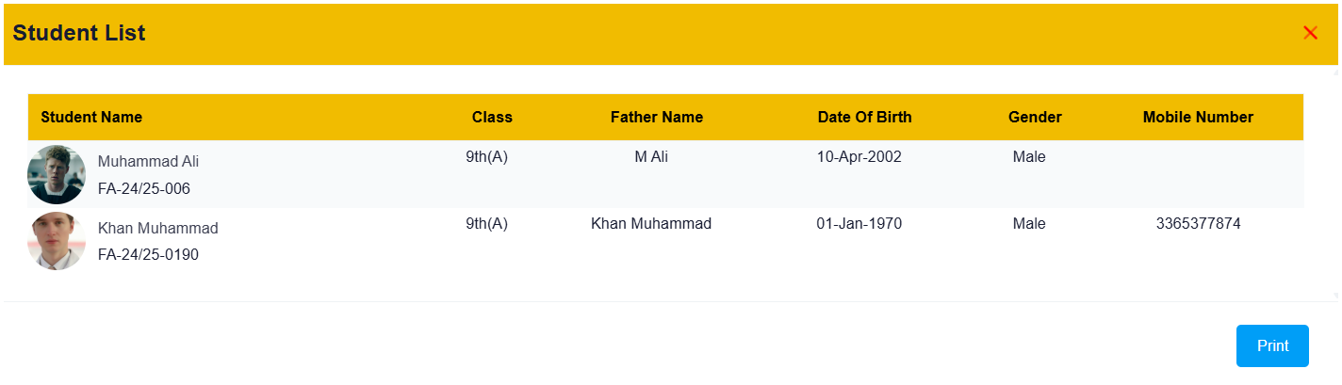
Task: Click the Print button
Action: pyautogui.click(x=1272, y=345)
